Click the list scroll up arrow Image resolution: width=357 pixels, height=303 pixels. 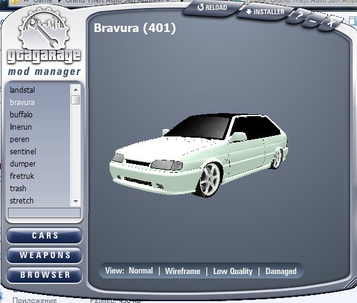coord(76,90)
